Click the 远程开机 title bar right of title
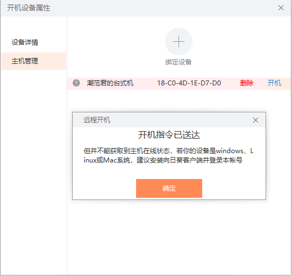The width and height of the screenshot is (292, 276). (181, 120)
